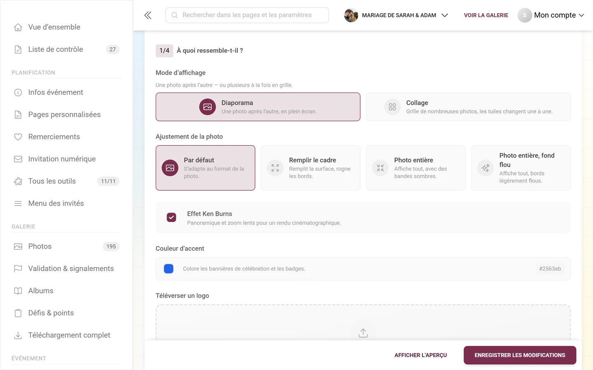The height and width of the screenshot is (370, 593).
Task: Click the envelope icon beside Invitation numérique
Action: pyautogui.click(x=18, y=159)
